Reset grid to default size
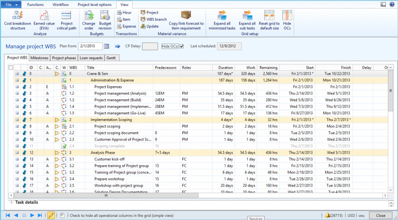The height and width of the screenshot is (220, 398). point(269,21)
